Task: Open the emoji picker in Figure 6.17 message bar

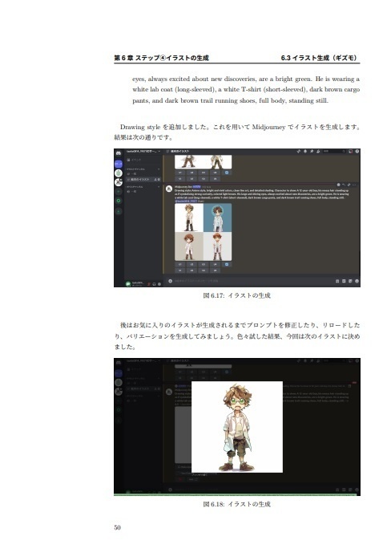Action: [x=357, y=281]
